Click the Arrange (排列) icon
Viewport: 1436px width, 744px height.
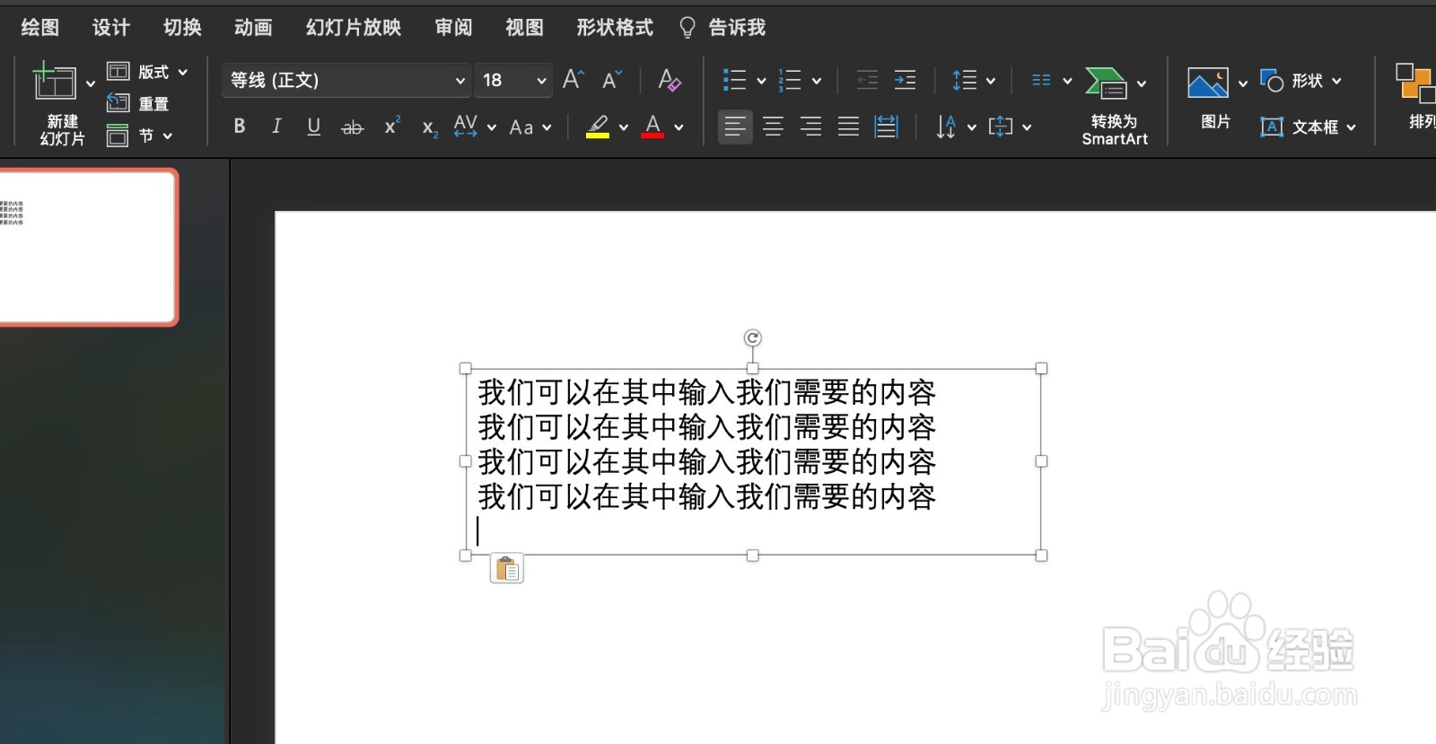click(1416, 83)
